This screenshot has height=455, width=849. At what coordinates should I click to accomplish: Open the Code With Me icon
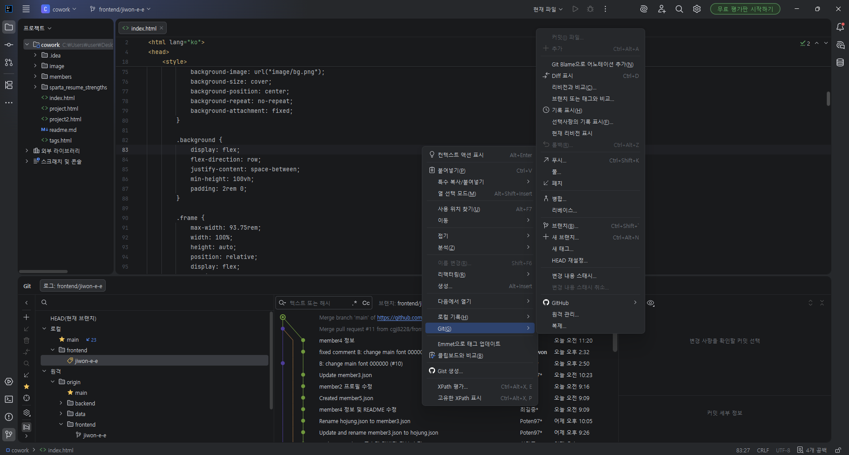[662, 9]
